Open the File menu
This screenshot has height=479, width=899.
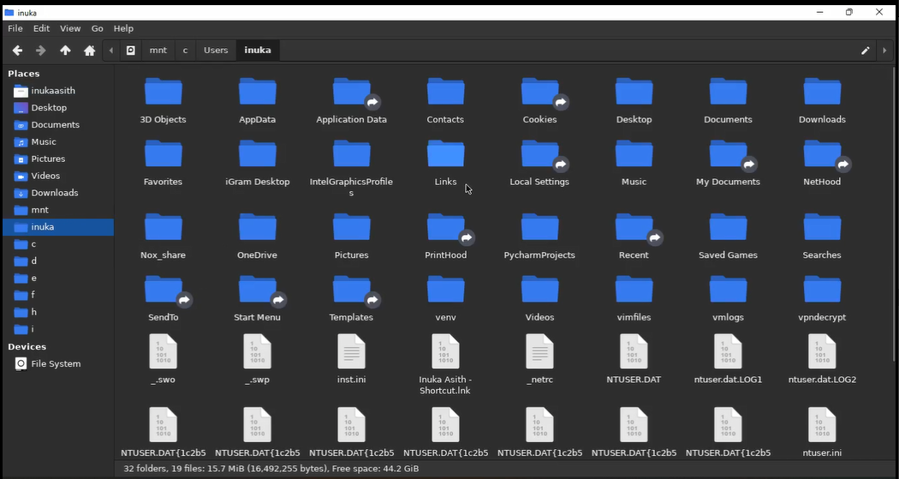click(x=15, y=28)
